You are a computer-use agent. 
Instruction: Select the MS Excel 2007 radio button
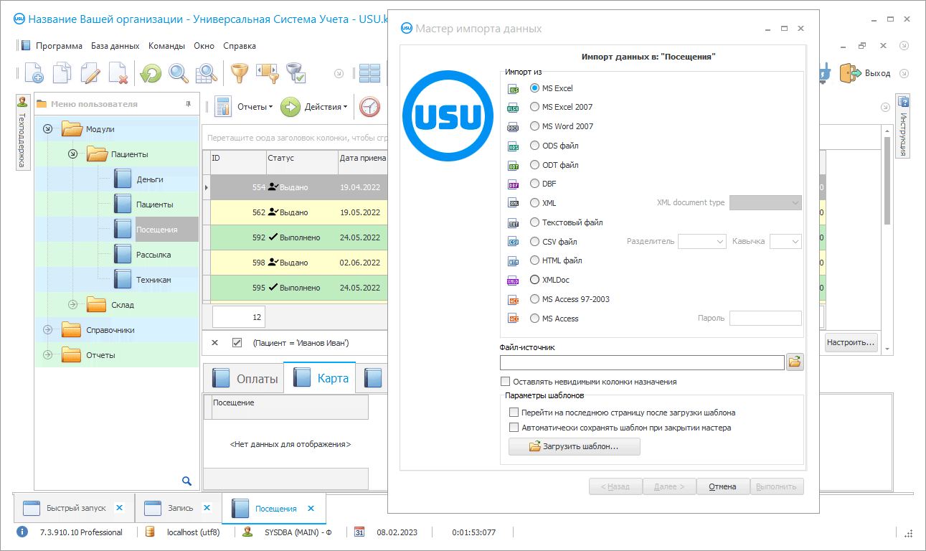[534, 107]
